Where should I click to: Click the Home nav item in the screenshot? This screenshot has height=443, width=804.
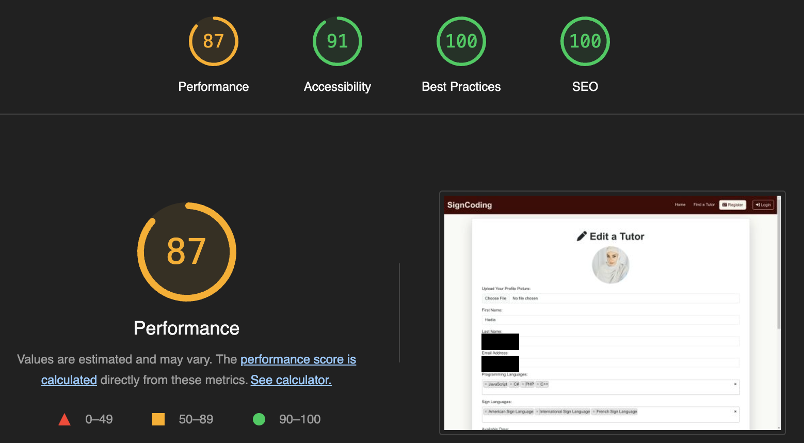(x=680, y=204)
